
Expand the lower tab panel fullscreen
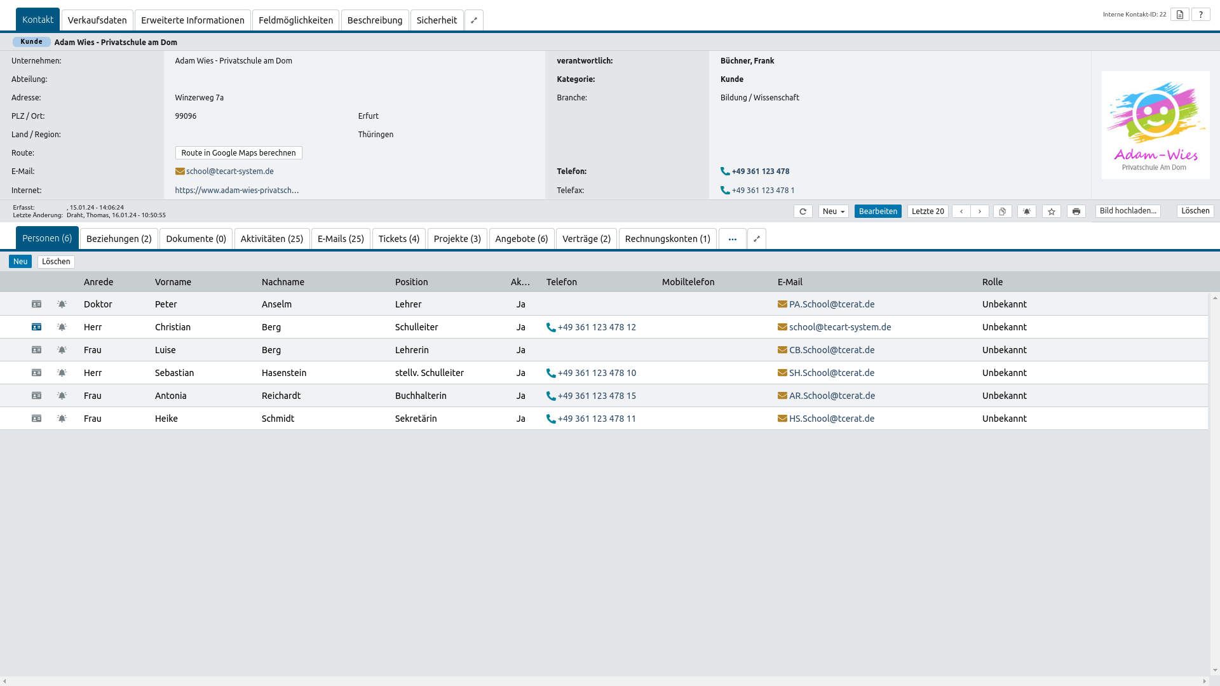(x=756, y=239)
